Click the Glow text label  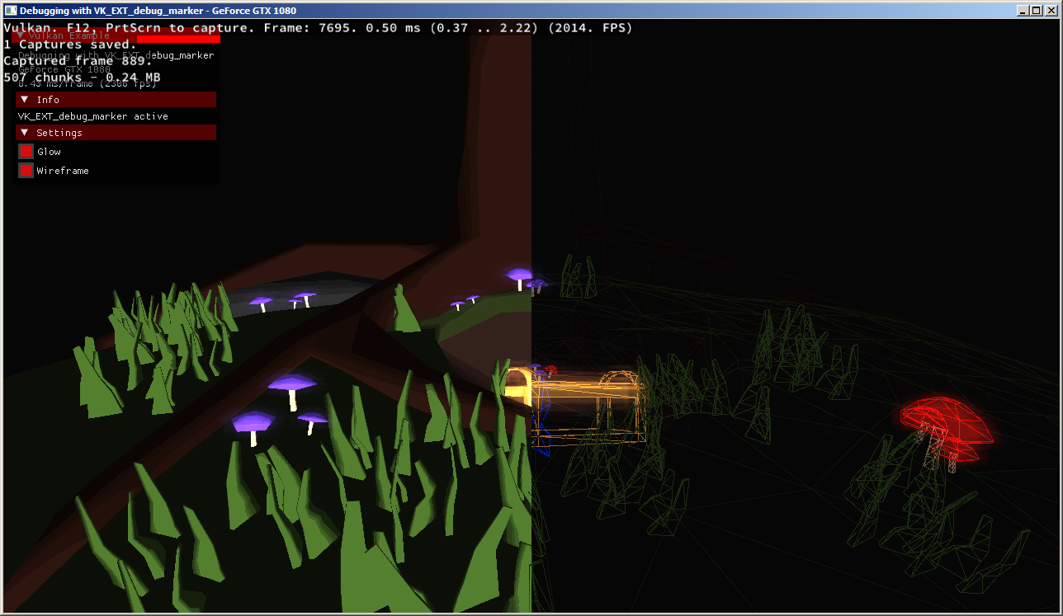point(49,152)
